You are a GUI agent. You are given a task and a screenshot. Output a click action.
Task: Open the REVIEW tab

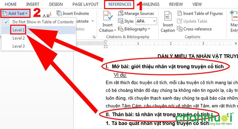click(x=176, y=4)
